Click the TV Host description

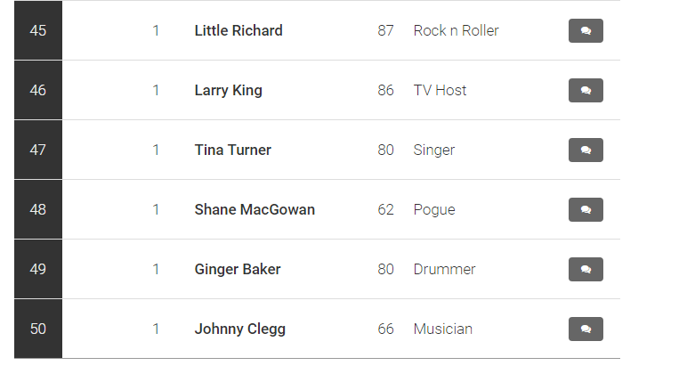click(x=440, y=91)
